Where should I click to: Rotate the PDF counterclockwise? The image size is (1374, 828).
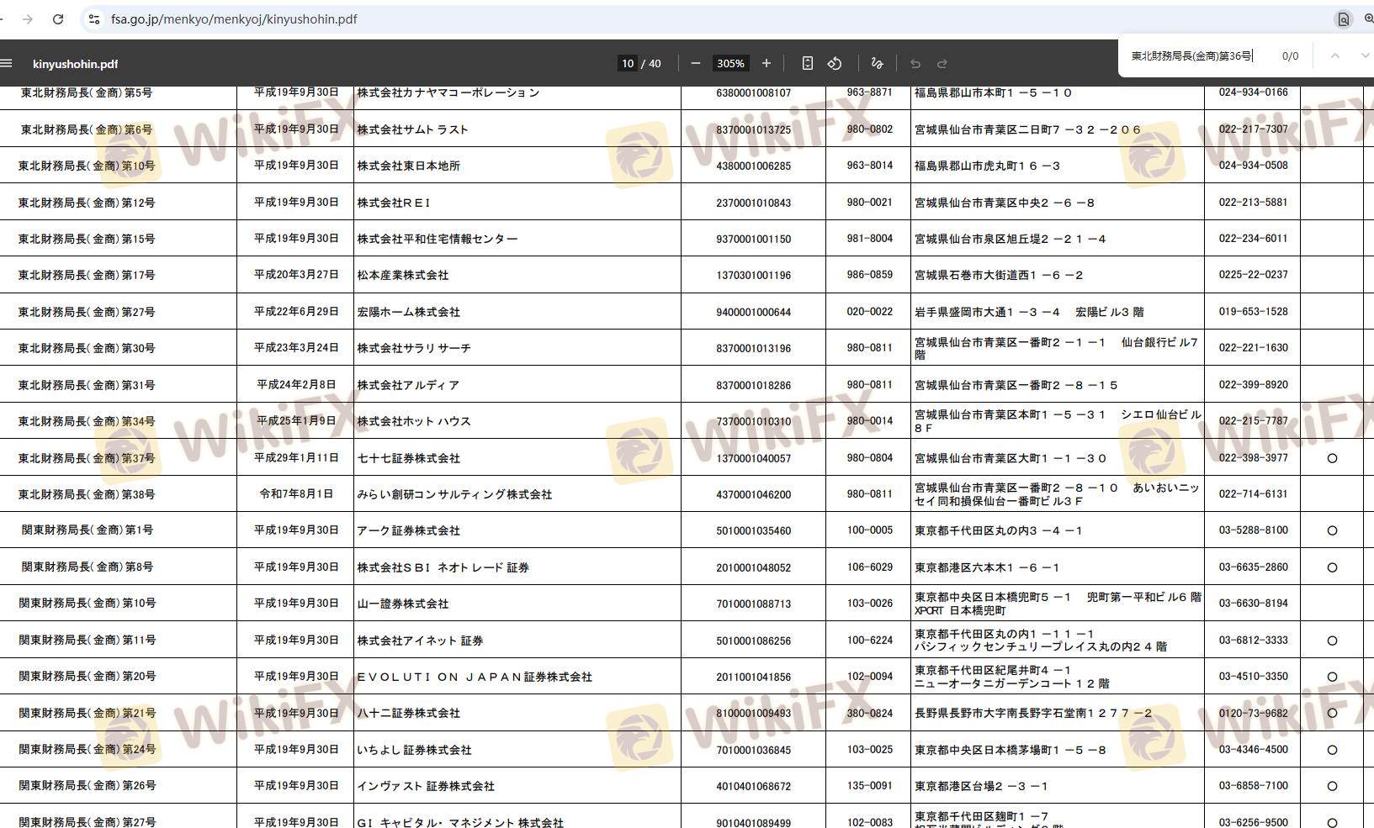click(x=835, y=63)
